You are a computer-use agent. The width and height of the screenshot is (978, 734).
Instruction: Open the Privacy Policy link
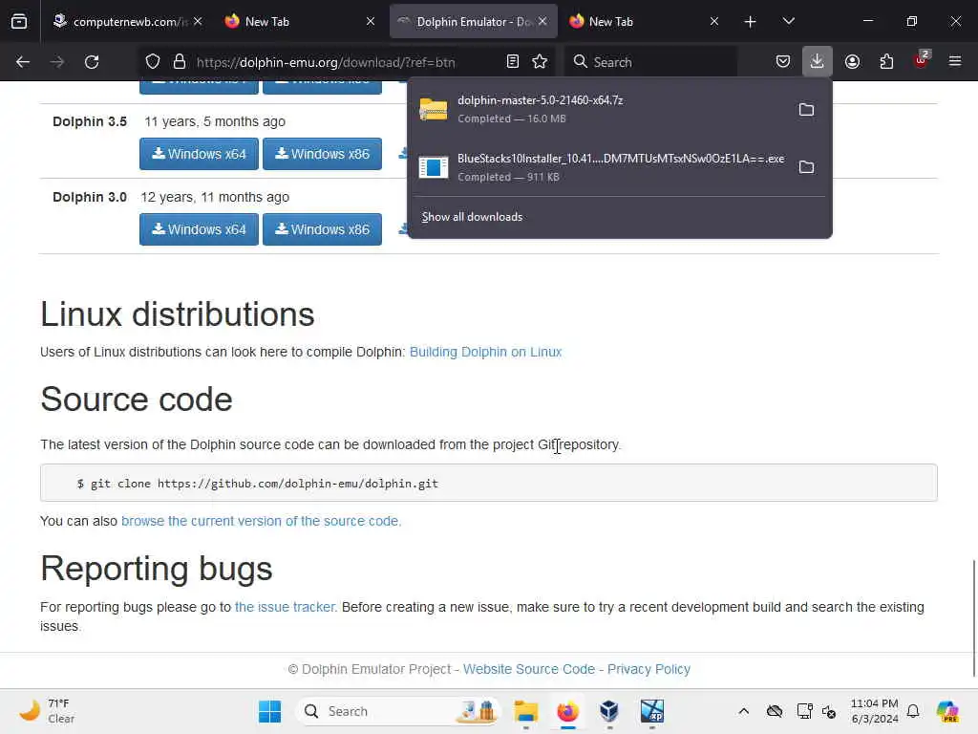(x=648, y=669)
